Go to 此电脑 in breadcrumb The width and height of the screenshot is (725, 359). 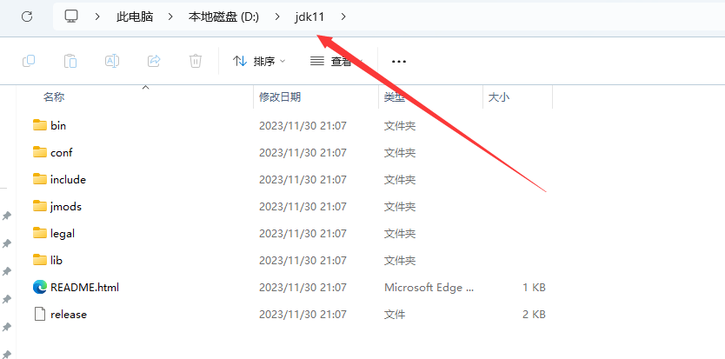135,17
